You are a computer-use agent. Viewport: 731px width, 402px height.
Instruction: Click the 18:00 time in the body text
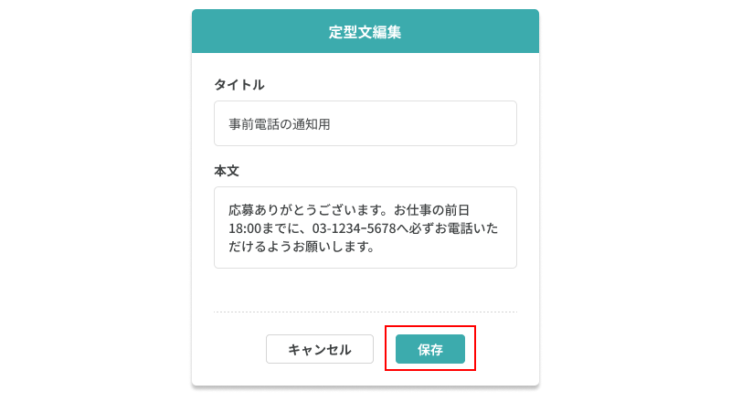pos(246,228)
